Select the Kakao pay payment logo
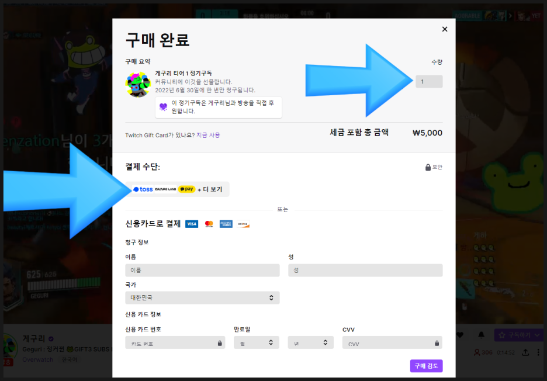Viewport: 547px width, 381px height. click(186, 189)
